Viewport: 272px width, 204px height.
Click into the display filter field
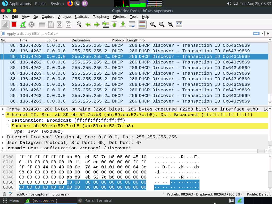(x=129, y=33)
